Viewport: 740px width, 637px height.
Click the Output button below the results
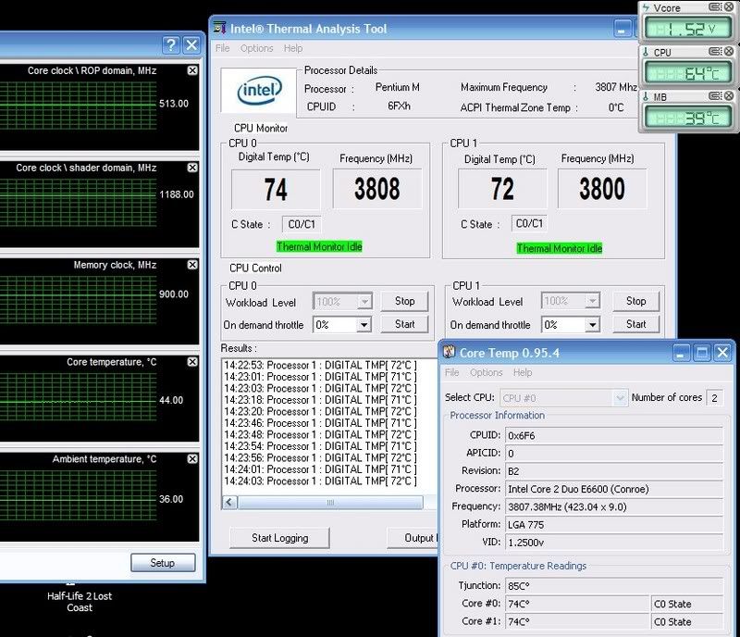tap(413, 538)
